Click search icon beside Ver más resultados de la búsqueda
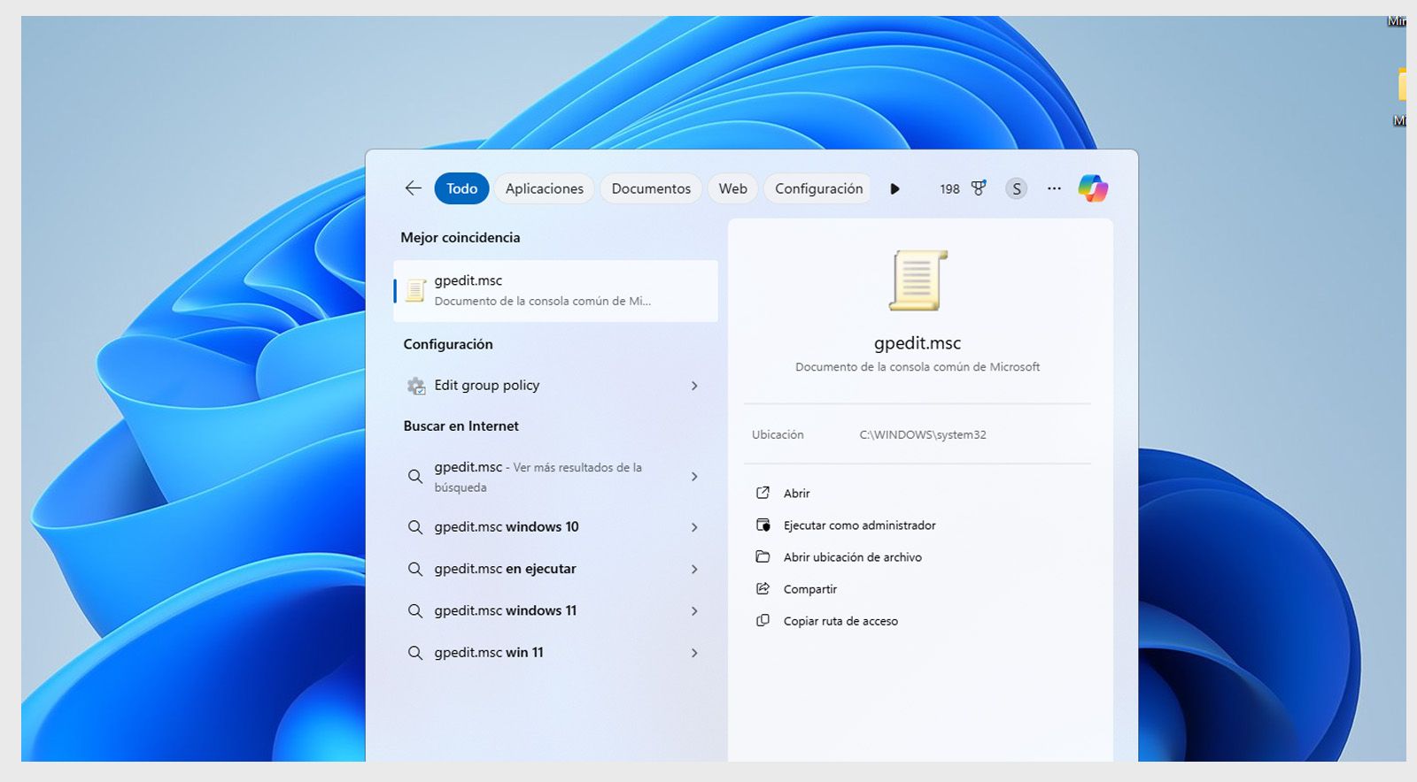 (414, 476)
